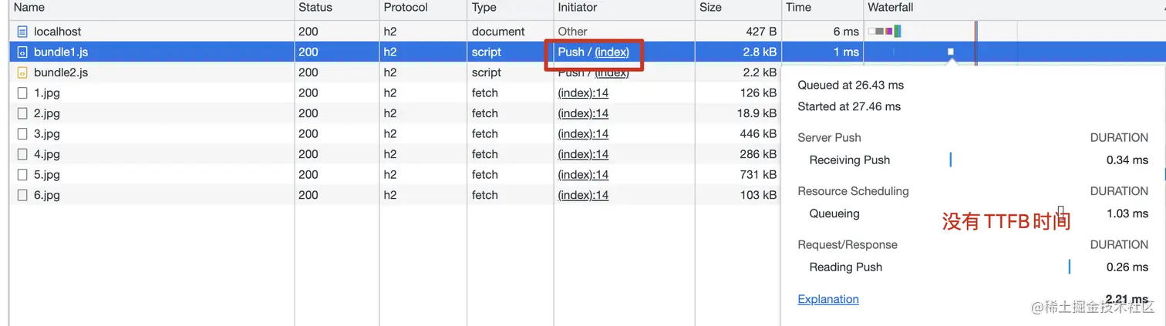
Task: Click the 6.jpg file icon
Action: [x=22, y=195]
